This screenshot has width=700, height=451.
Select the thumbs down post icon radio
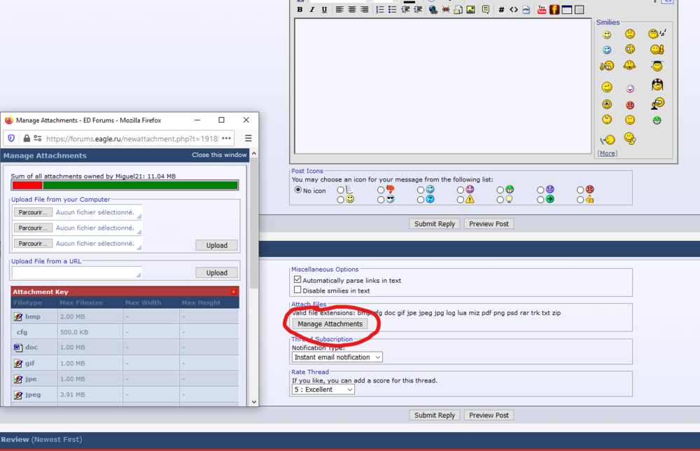pos(380,190)
